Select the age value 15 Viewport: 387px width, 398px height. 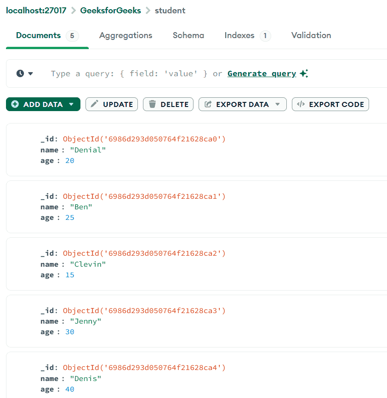coord(69,275)
